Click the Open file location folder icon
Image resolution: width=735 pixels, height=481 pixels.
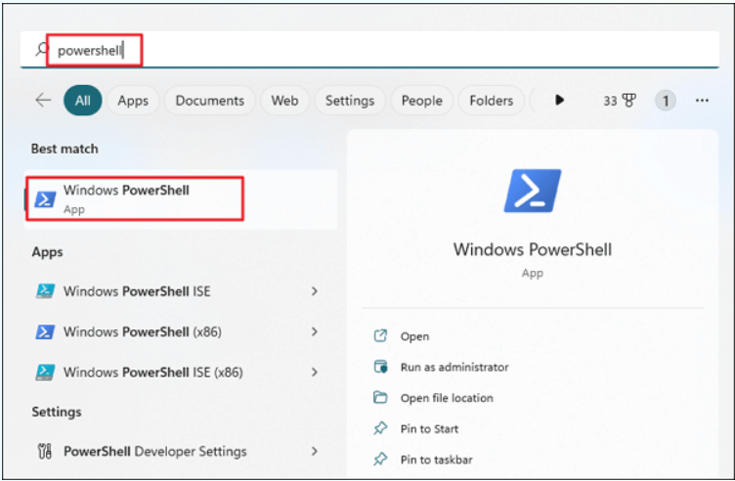pos(380,398)
